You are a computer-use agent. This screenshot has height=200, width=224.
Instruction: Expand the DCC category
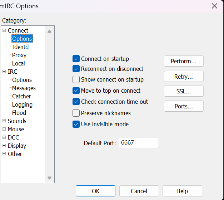click(x=4, y=137)
